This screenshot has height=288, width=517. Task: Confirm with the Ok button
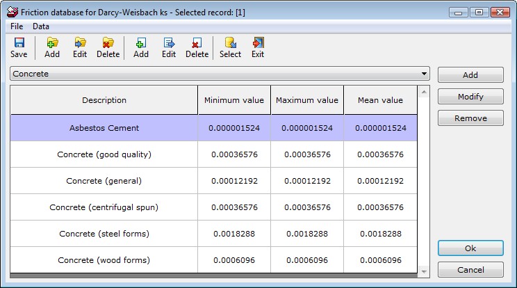coord(470,248)
